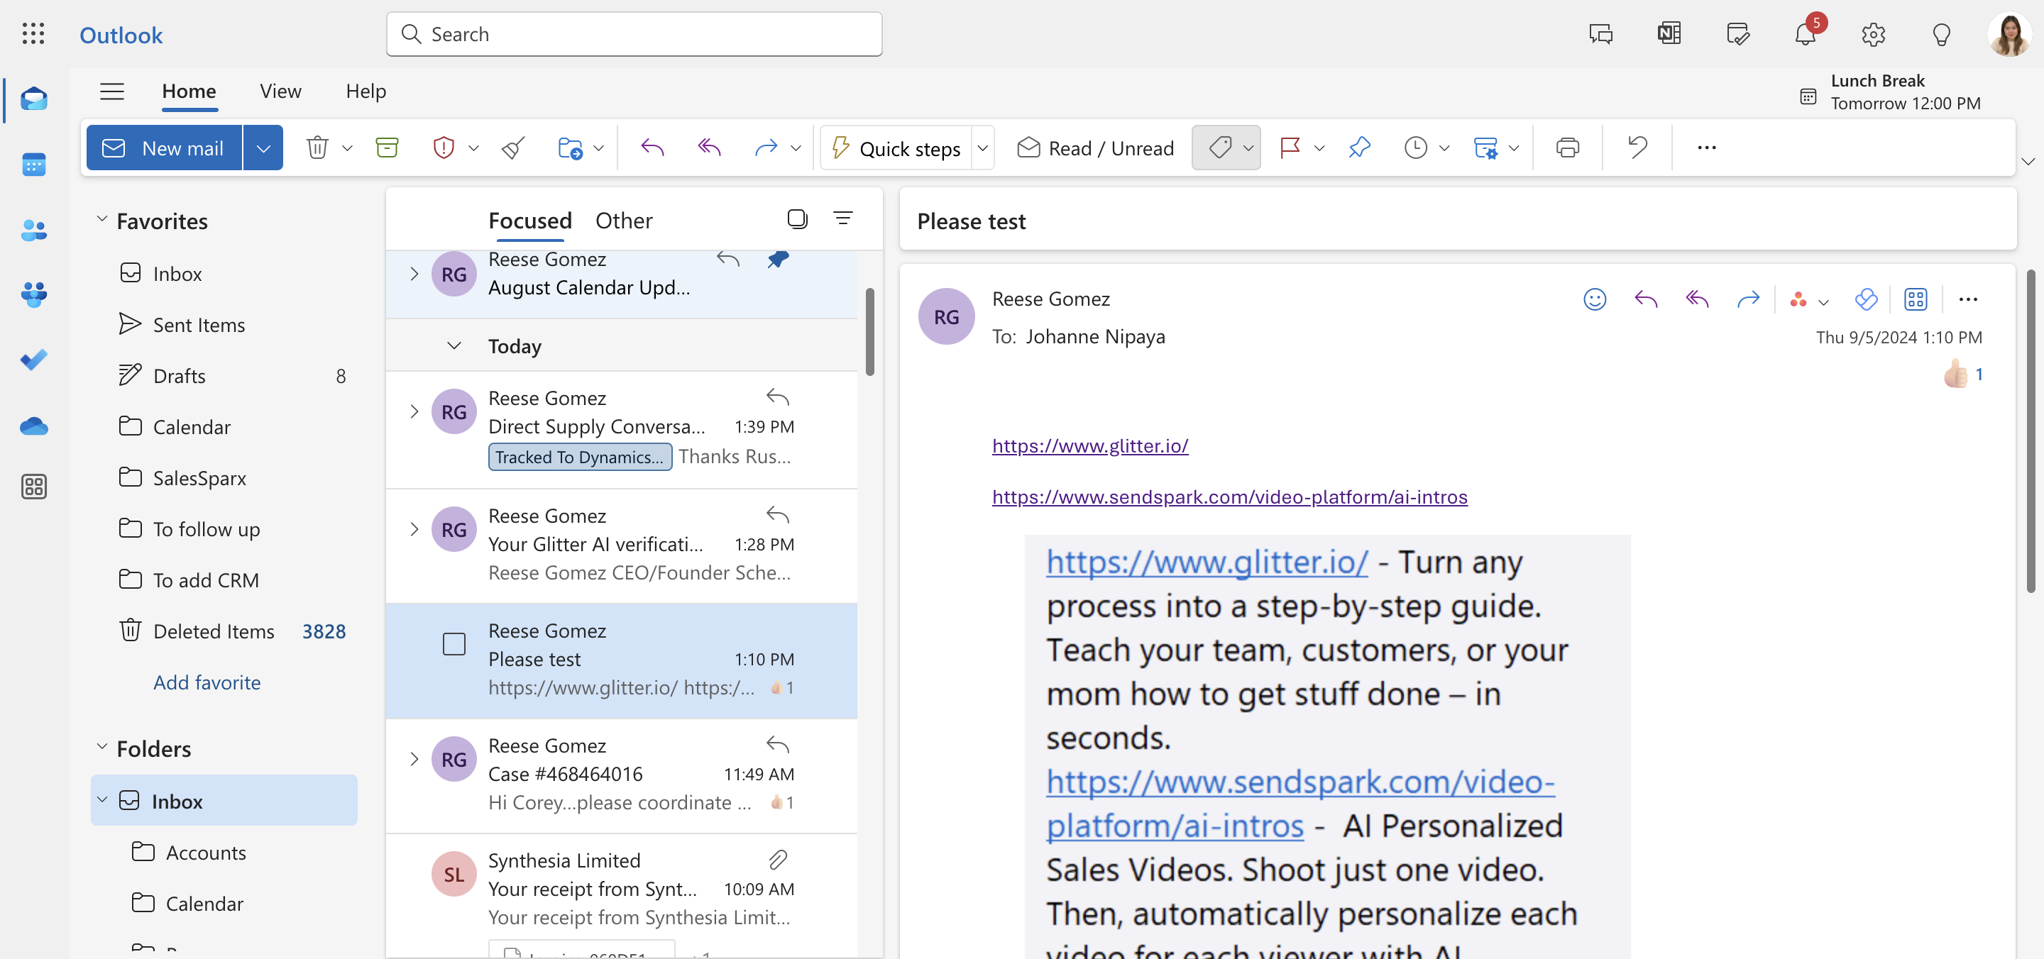
Task: Click the ribbon Forward arrow
Action: (x=766, y=148)
